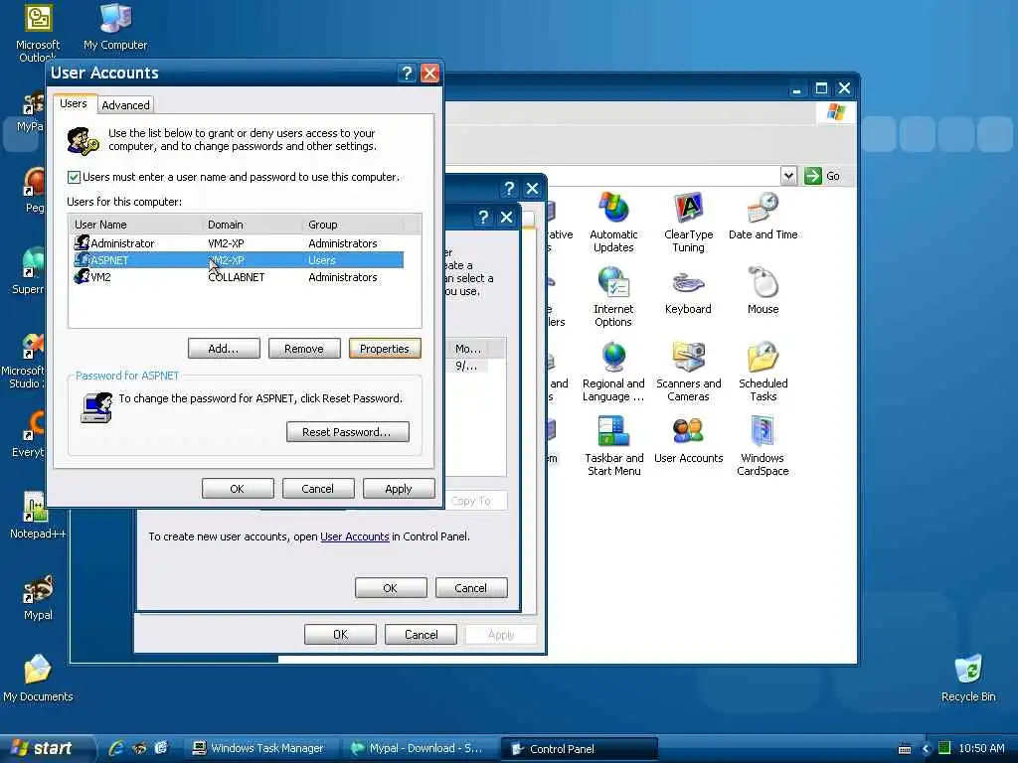The width and height of the screenshot is (1018, 763).
Task: Open Scheduled Tasks icon
Action: (763, 372)
